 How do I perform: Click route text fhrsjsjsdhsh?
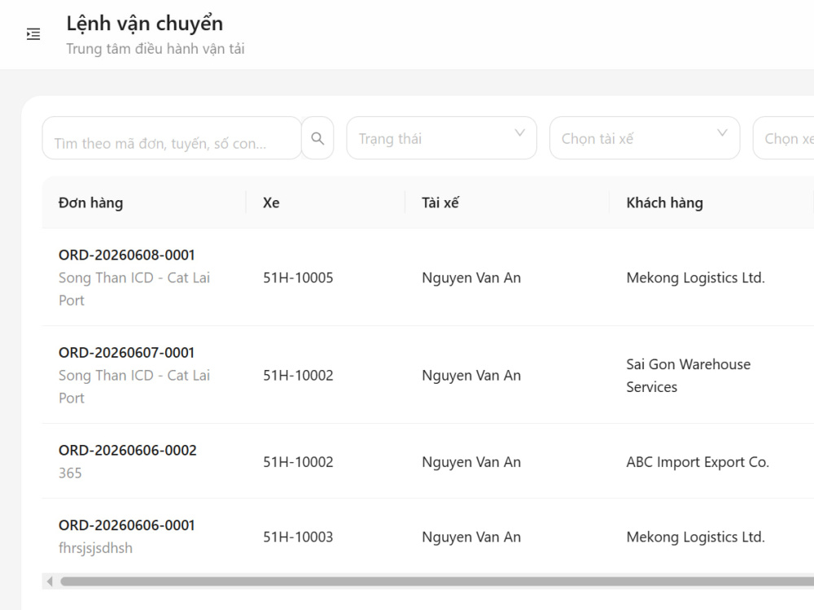tap(95, 548)
